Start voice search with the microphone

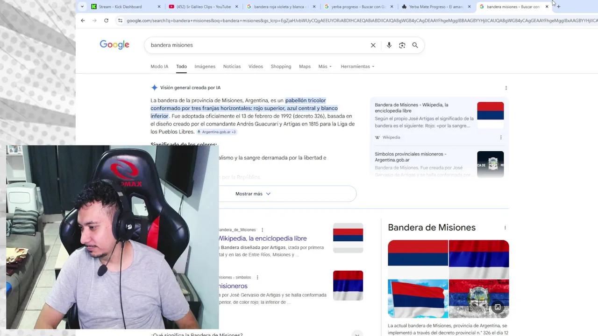tap(389, 45)
